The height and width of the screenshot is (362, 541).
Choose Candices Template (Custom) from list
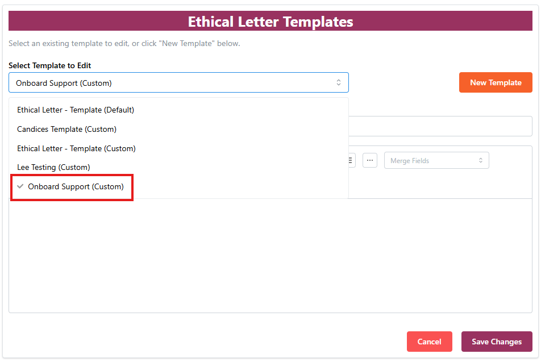click(66, 129)
